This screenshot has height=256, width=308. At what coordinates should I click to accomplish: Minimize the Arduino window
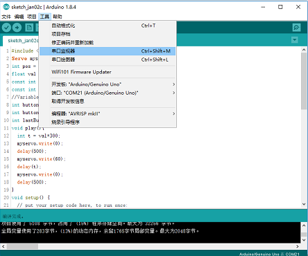point(263,7)
